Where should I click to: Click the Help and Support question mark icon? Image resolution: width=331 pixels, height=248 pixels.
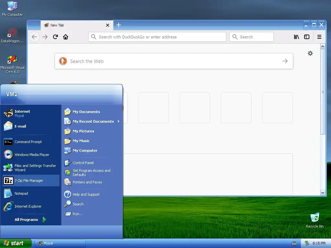(x=68, y=194)
